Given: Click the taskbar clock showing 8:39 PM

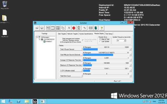Looking at the screenshot, I should click(x=161, y=102).
